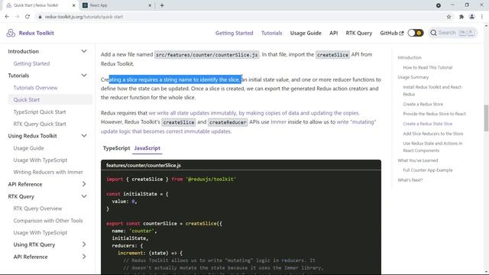Expand the API Reference sidebar section

pyautogui.click(x=84, y=184)
